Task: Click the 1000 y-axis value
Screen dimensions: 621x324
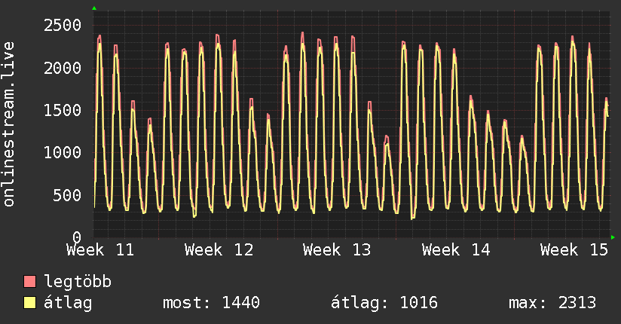Action: (63, 152)
